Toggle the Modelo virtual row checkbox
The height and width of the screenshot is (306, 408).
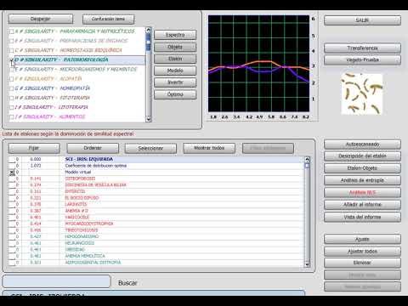pyautogui.click(x=12, y=173)
